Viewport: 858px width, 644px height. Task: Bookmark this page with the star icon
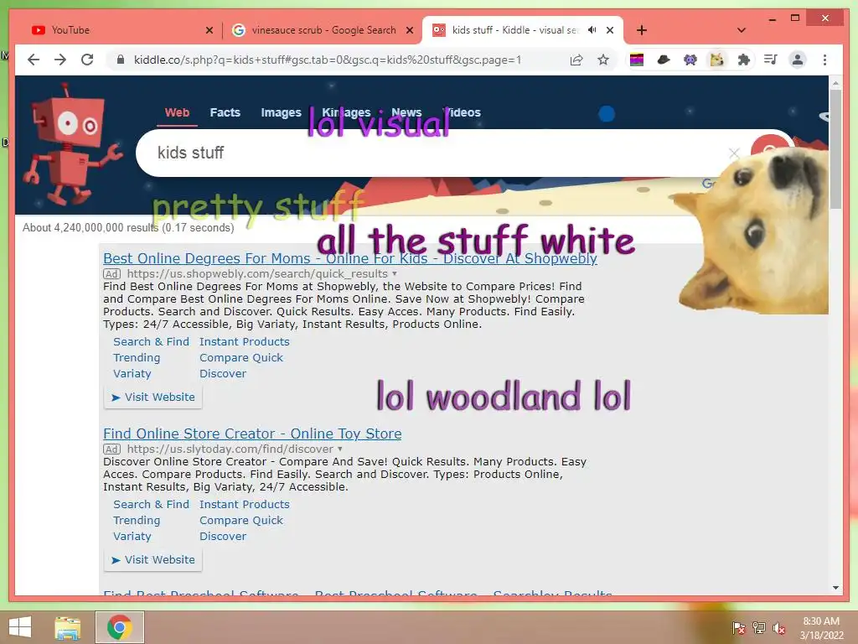(x=603, y=60)
